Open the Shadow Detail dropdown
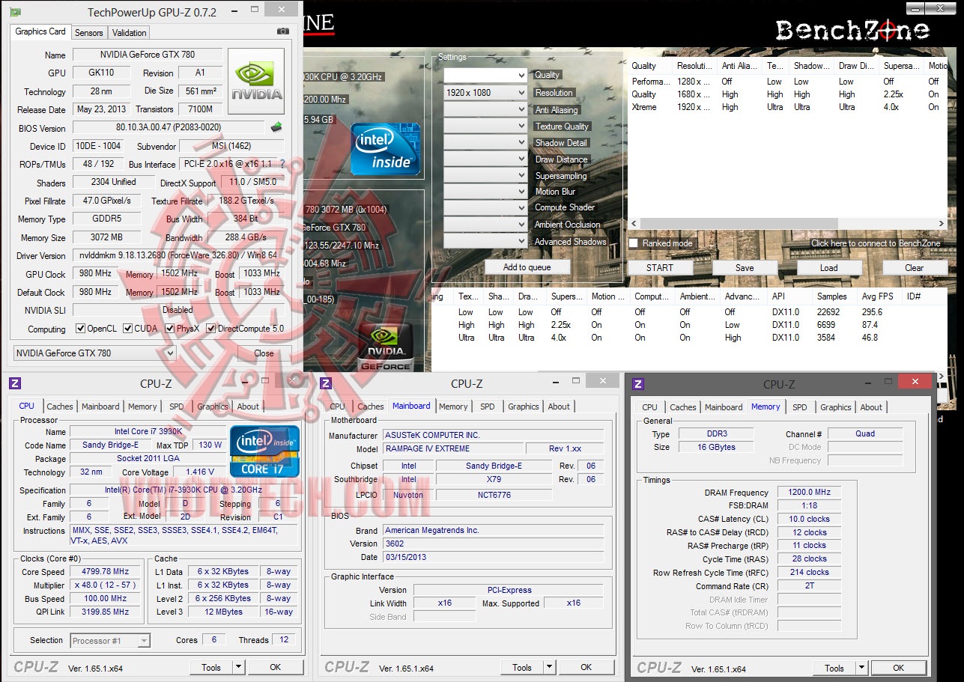This screenshot has width=964, height=682. [485, 142]
